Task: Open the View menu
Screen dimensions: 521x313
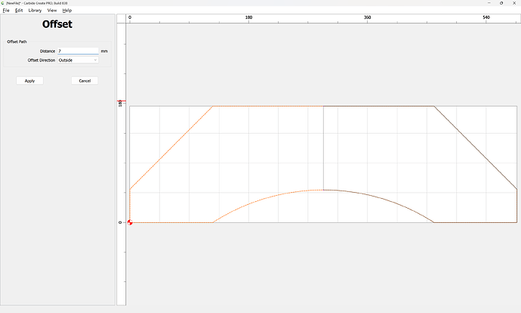Action: point(52,11)
